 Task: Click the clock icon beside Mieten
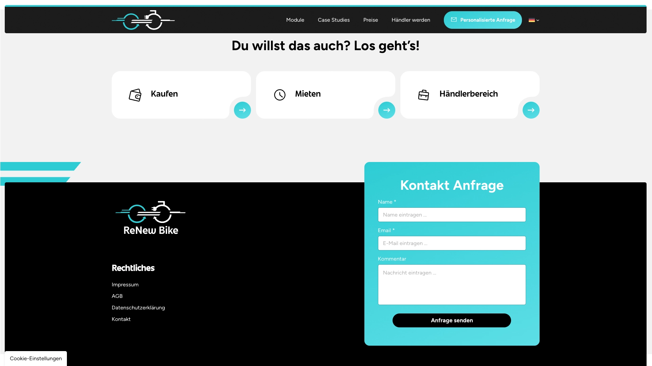[280, 95]
